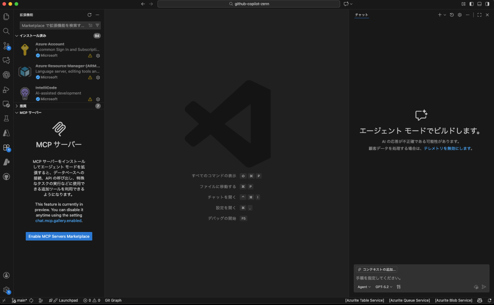Collapse the インストール済み section
494x305 pixels.
click(59, 36)
